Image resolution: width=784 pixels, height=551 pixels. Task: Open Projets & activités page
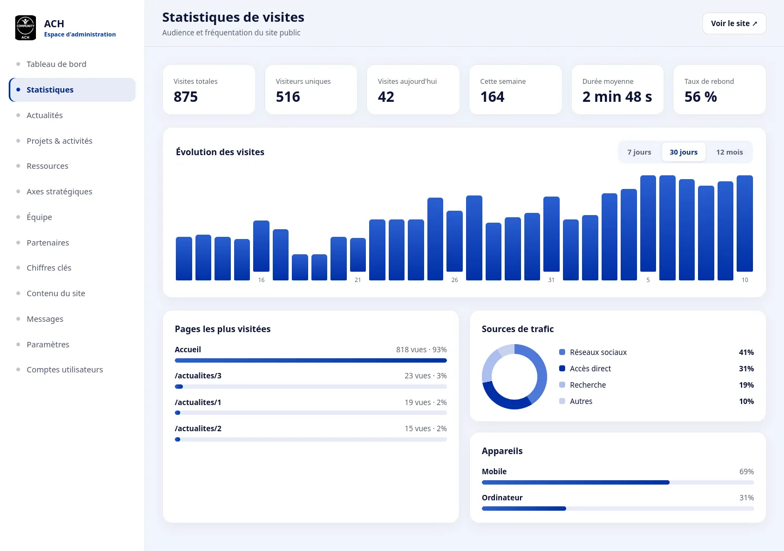tap(72, 141)
